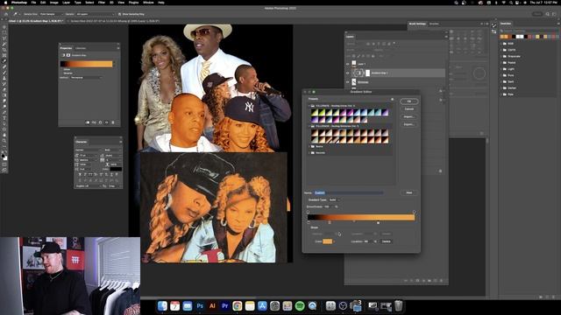Click the gradient preview bar in Properties panel
Image resolution: width=561 pixels, height=315 pixels.
[87, 64]
